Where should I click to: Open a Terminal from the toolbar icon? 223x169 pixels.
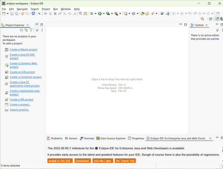click(33, 13)
